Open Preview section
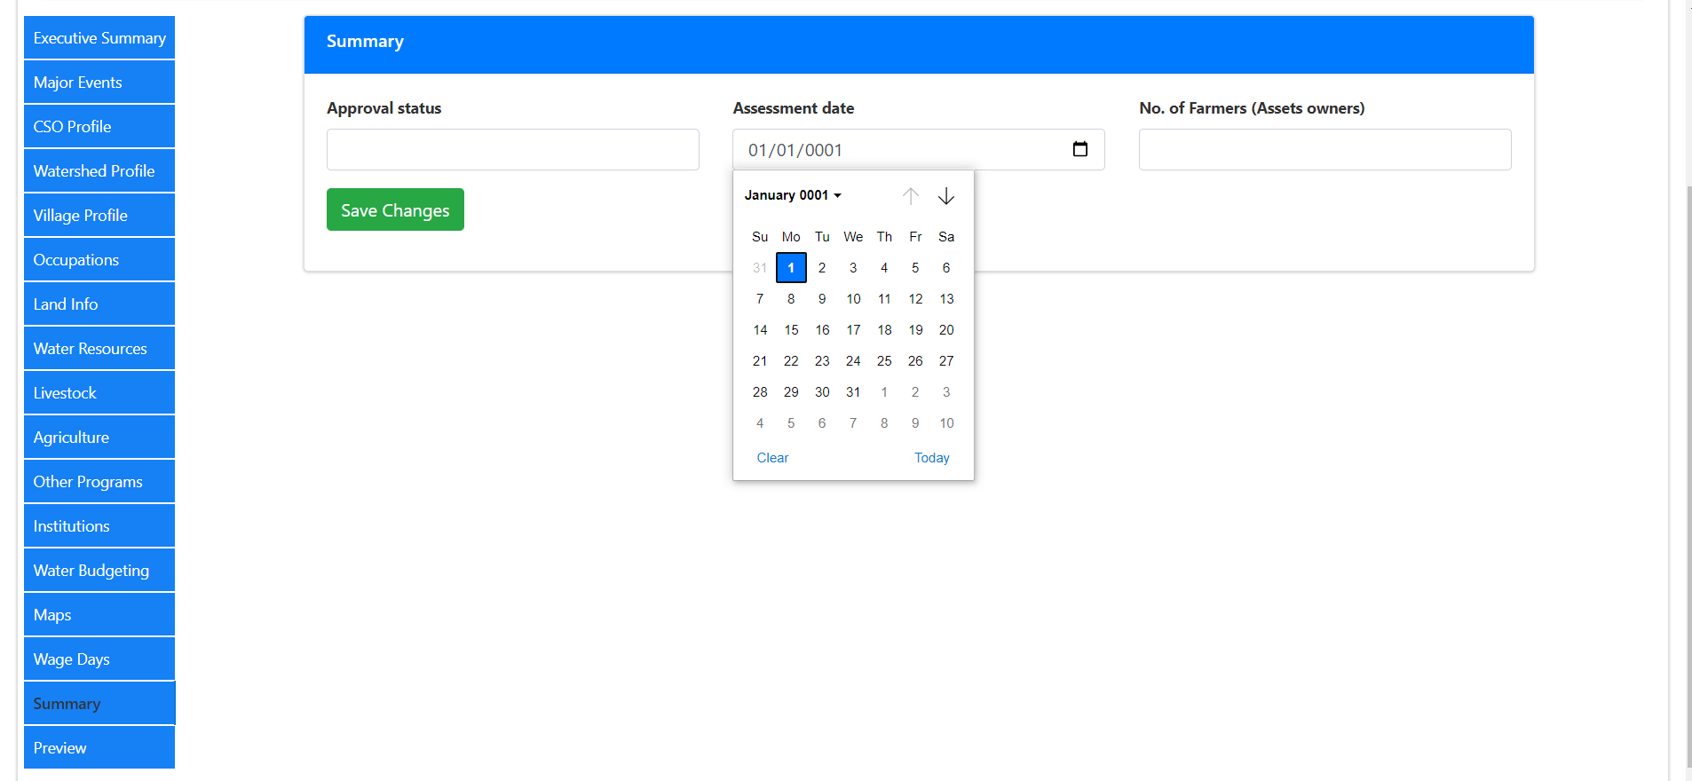1692x781 pixels. point(99,747)
